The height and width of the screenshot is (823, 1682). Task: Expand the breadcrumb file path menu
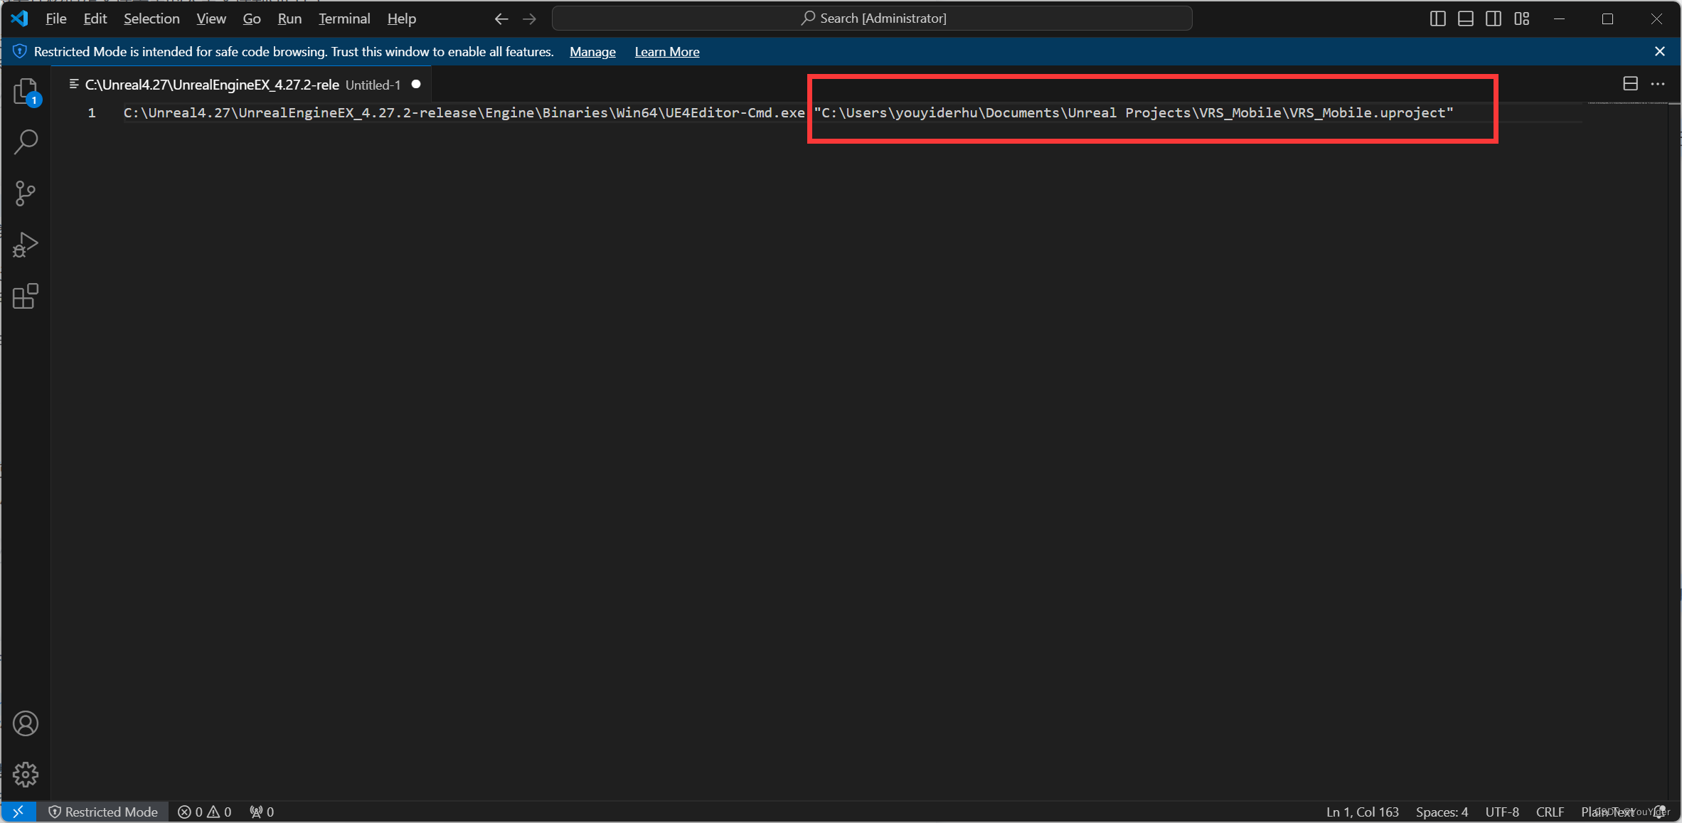[74, 83]
